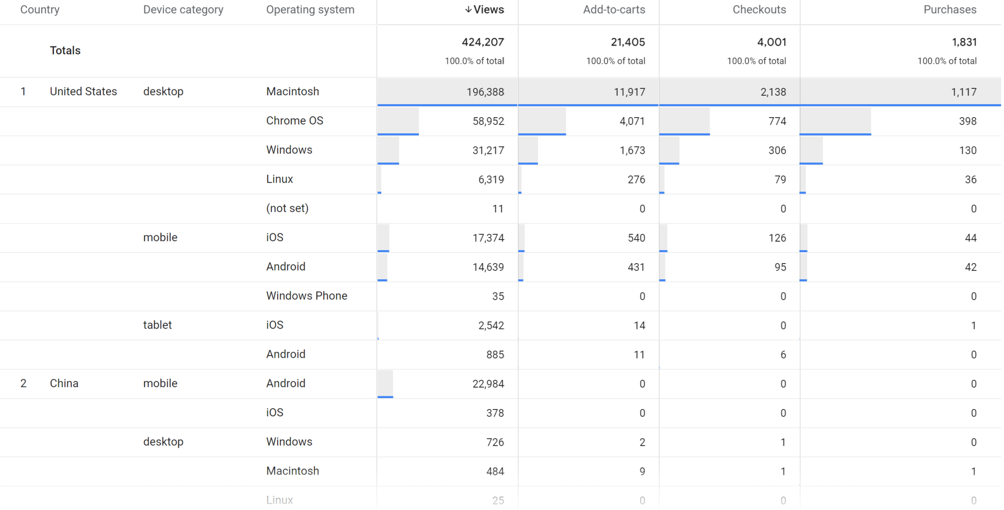Click checkouts value 2,138
Screen dimensions: 1004x510
point(773,92)
